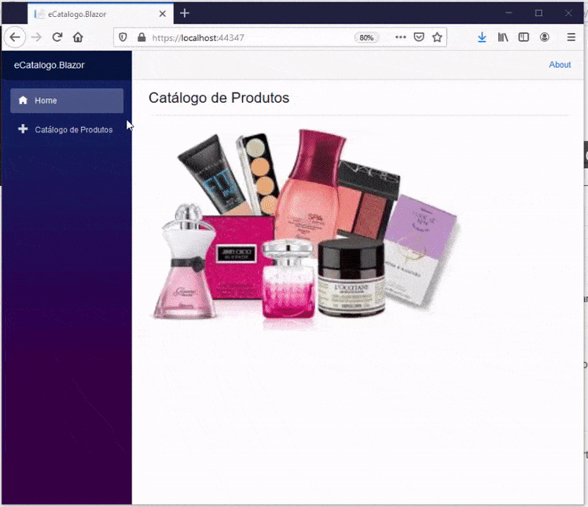Click the cosmetics products image
Viewport: 588px width, 507px height.
(x=306, y=228)
